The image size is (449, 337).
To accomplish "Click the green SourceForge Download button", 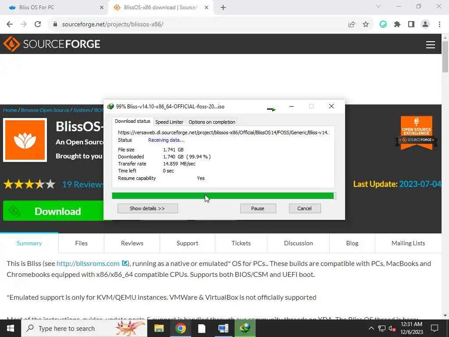I will click(53, 211).
